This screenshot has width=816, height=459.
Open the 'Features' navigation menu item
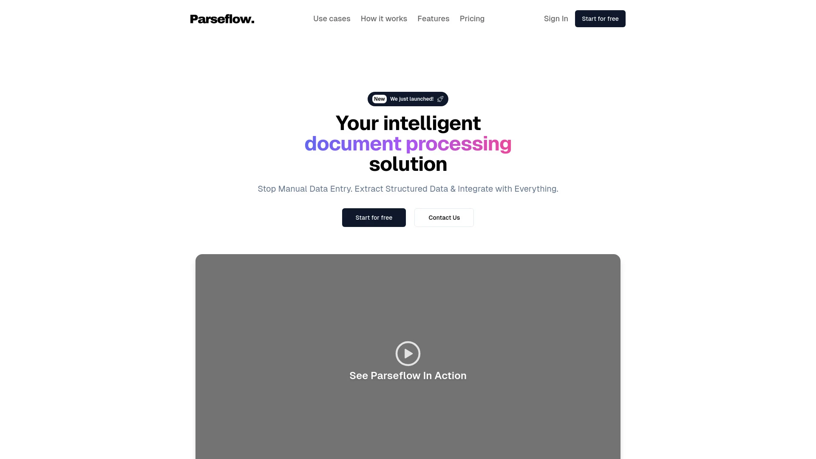(x=433, y=19)
